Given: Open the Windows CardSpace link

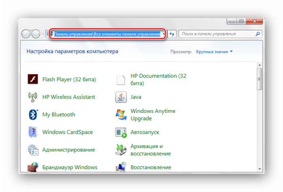Looking at the screenshot, I should [68, 132].
